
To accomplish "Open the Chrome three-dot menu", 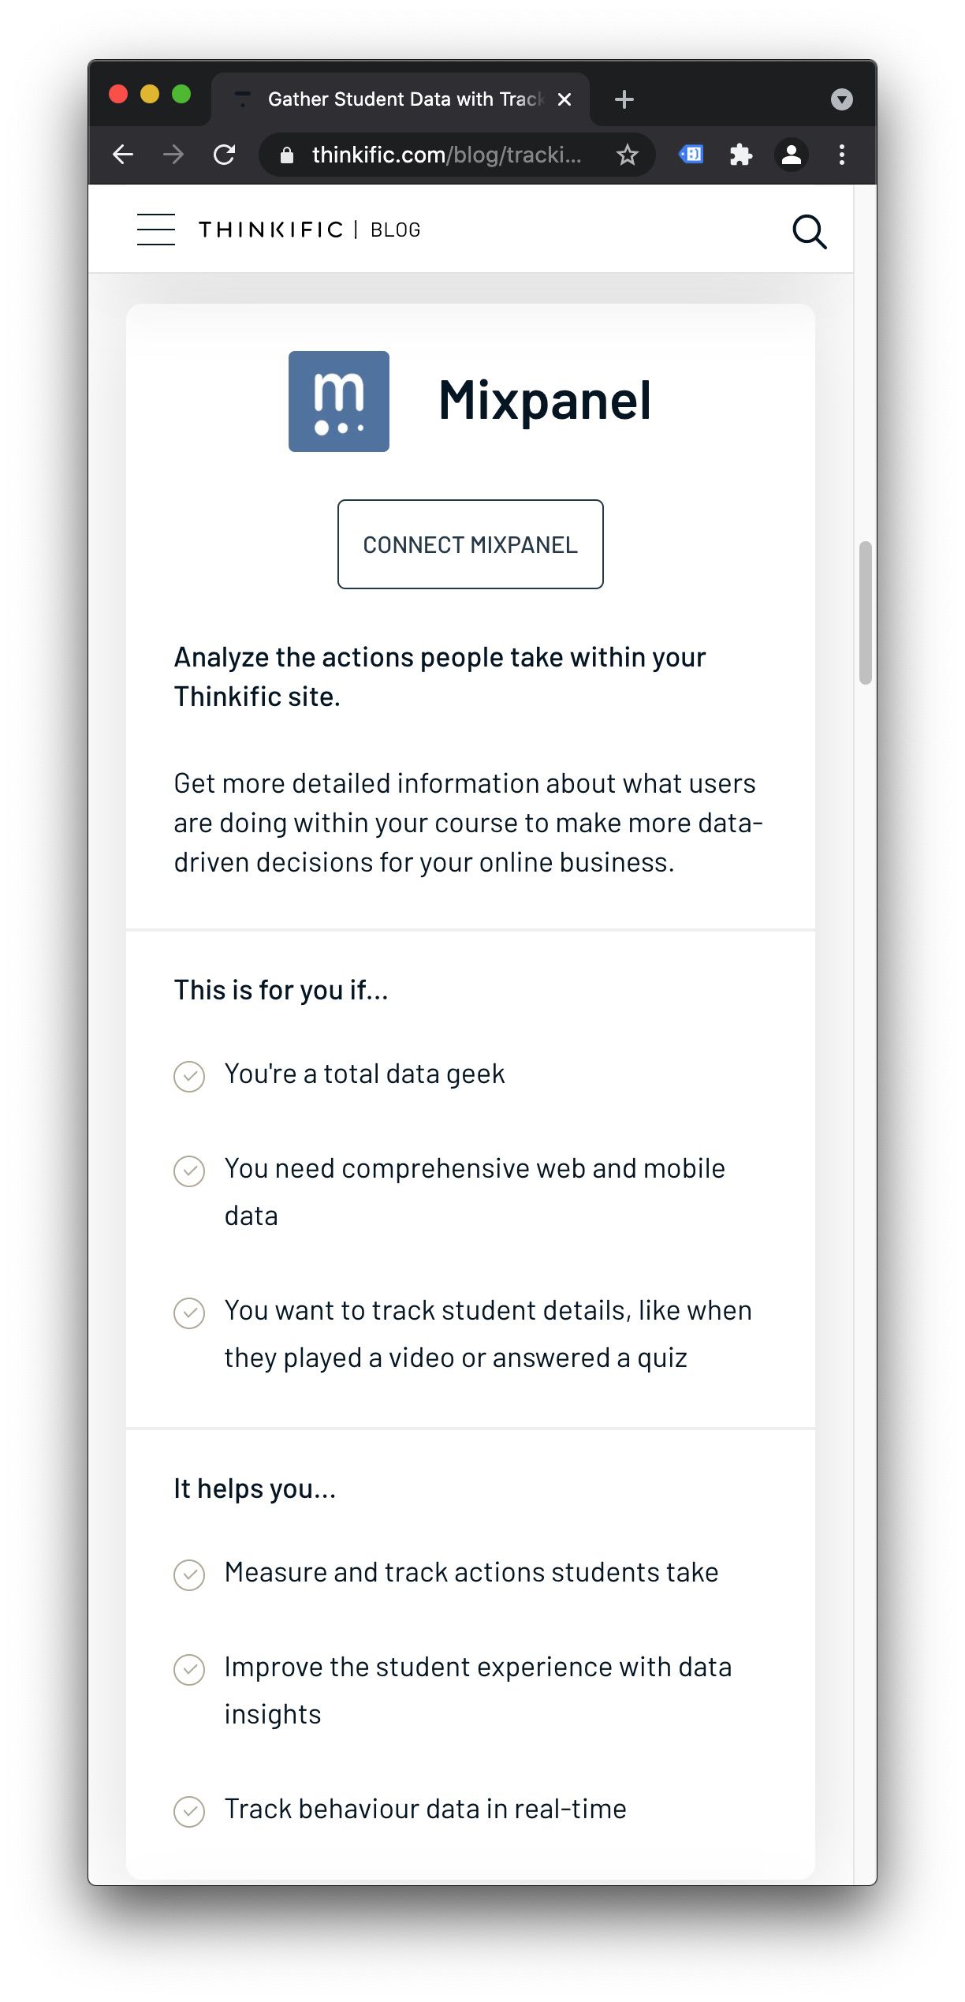I will (842, 155).
